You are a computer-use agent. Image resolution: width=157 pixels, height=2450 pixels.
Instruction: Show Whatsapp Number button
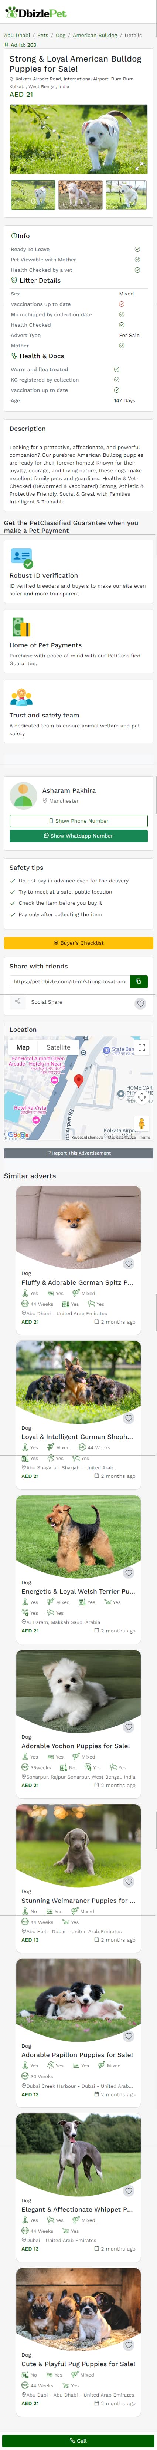(x=78, y=835)
